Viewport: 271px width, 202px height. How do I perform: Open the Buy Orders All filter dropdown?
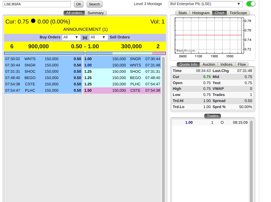pos(71,37)
